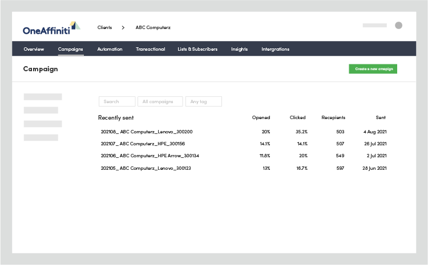Select the Campaigns tab
The width and height of the screenshot is (428, 265).
(70, 49)
